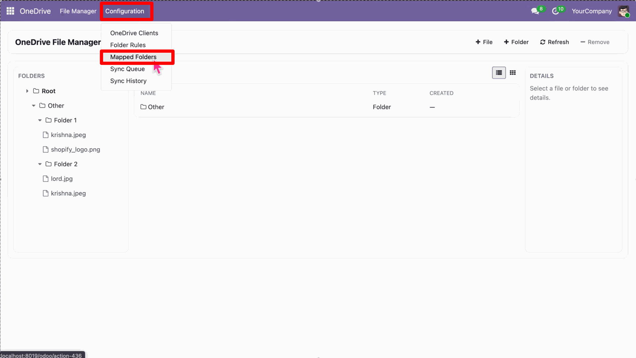Click the CREATED column header

click(x=442, y=93)
